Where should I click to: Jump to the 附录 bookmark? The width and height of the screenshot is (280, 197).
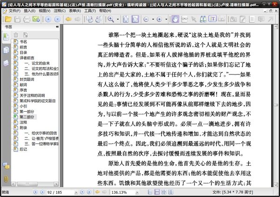point(23,127)
